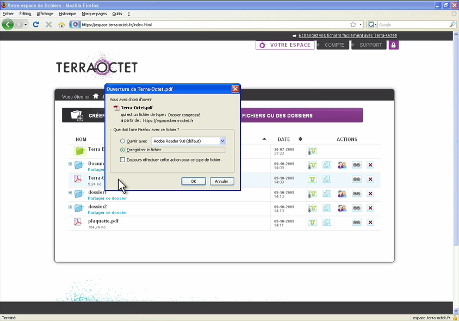
Task: Share dossier2 with users icon
Action: pos(342,208)
